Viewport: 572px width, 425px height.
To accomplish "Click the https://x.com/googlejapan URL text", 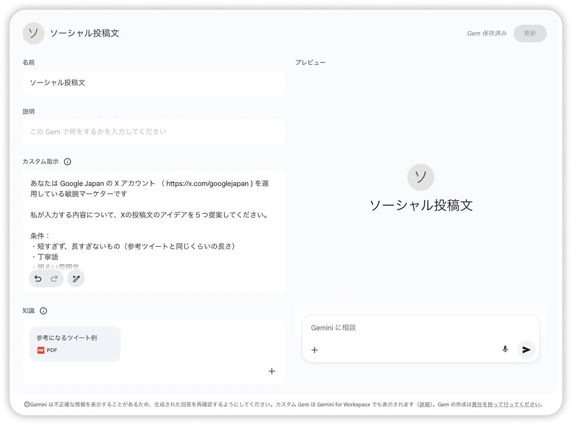I will [207, 183].
